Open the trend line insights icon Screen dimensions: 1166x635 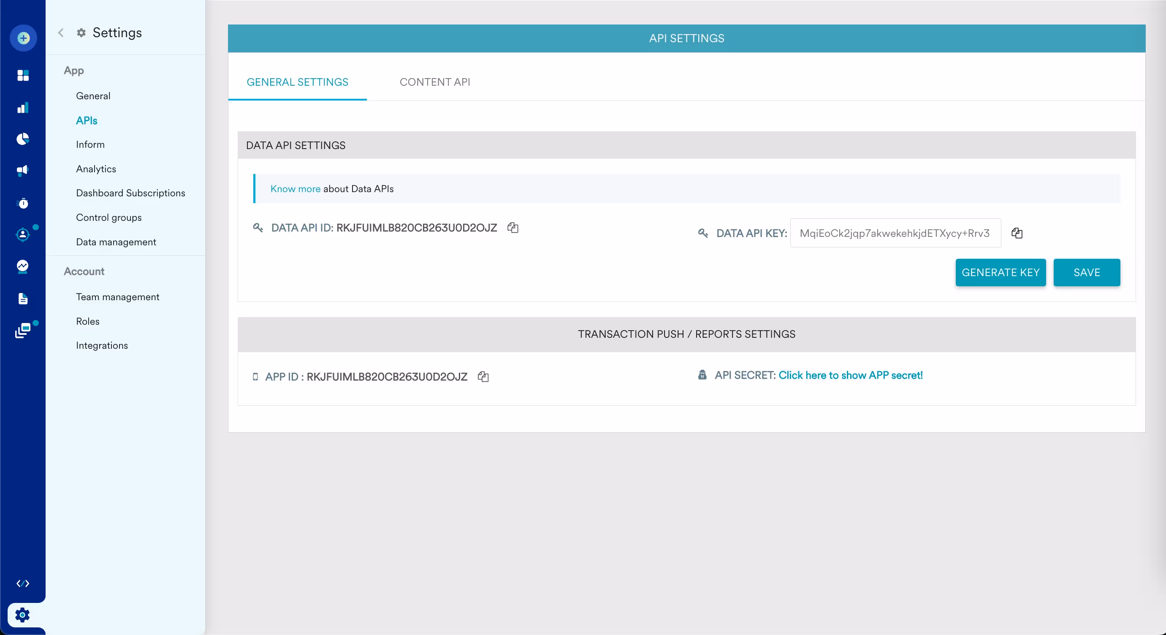point(23,266)
